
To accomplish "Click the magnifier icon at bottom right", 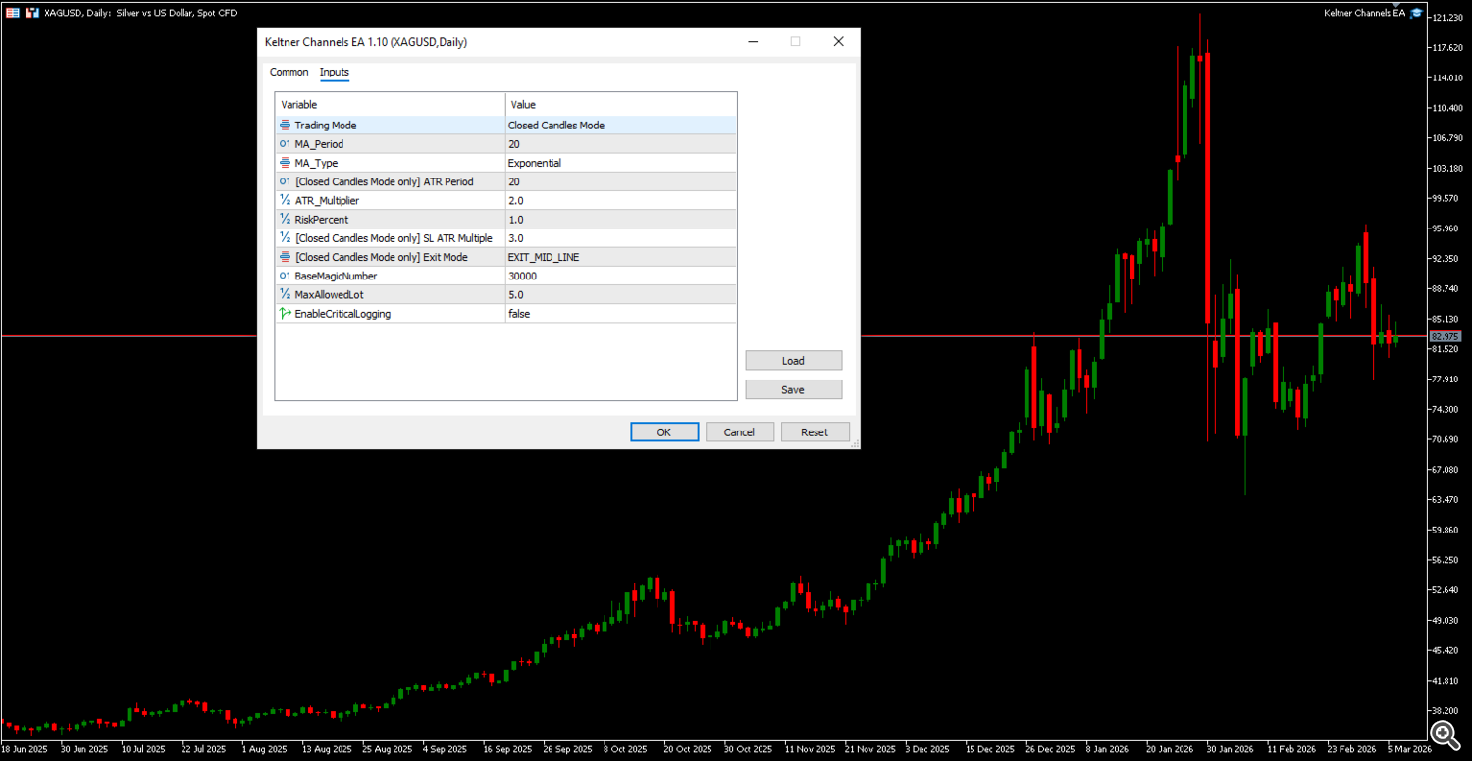I will point(1445,735).
